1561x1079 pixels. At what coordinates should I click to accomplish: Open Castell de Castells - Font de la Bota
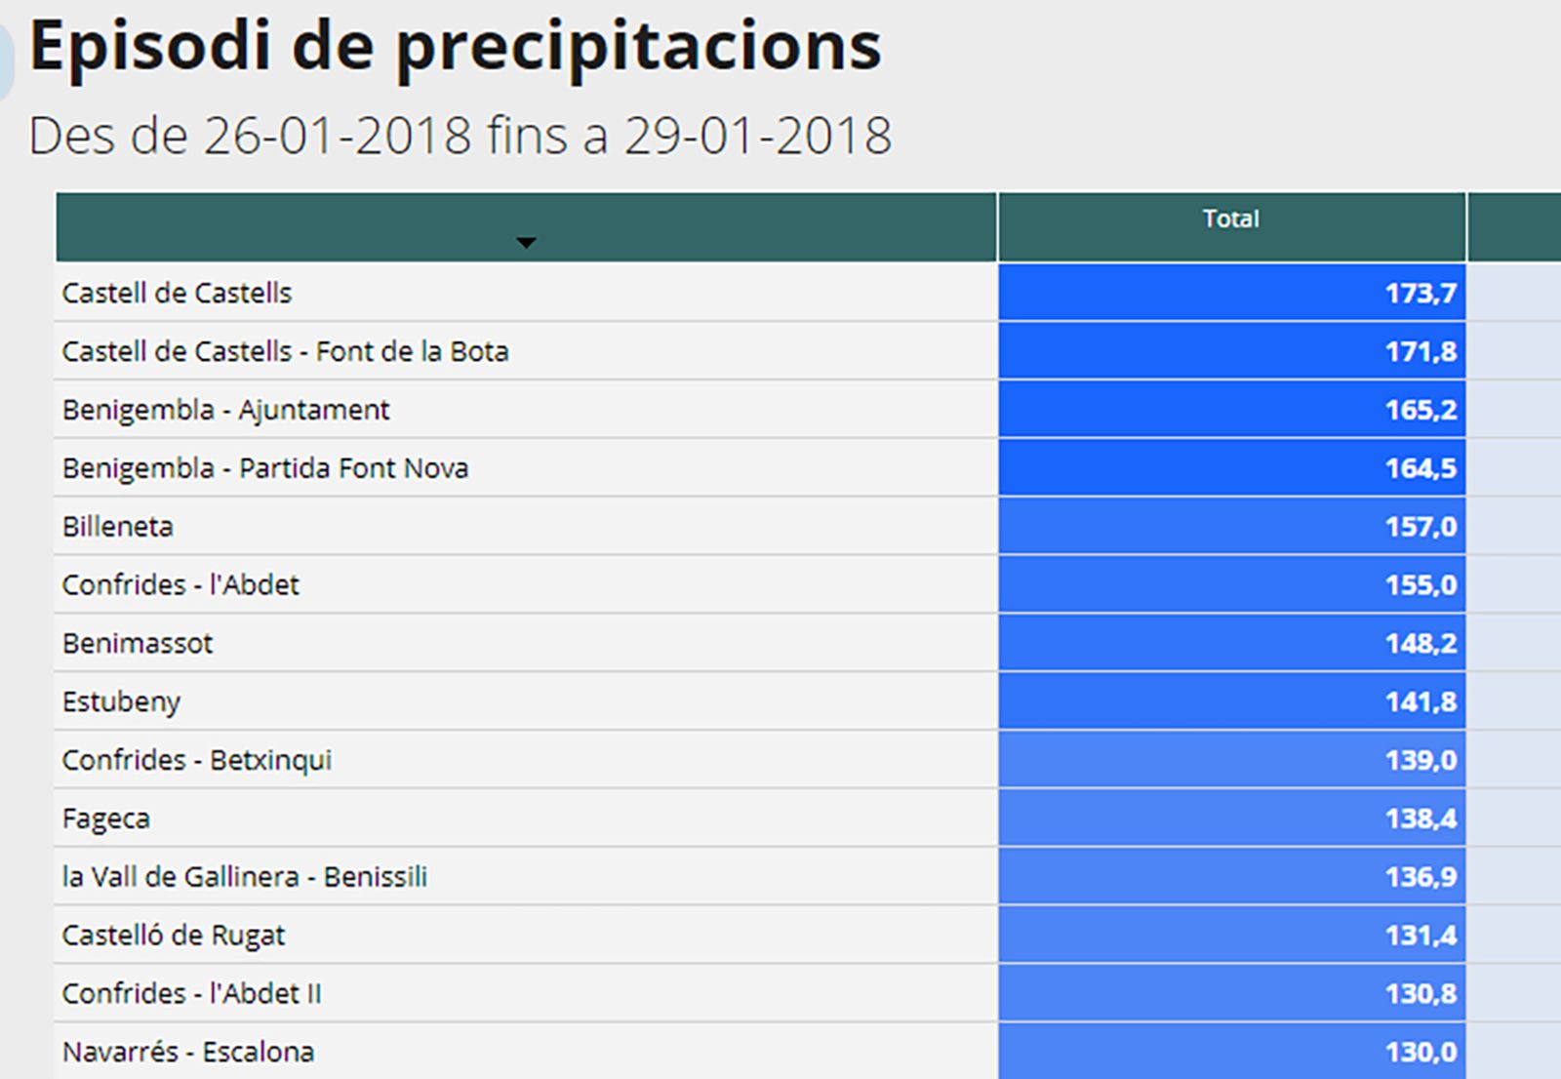click(285, 351)
